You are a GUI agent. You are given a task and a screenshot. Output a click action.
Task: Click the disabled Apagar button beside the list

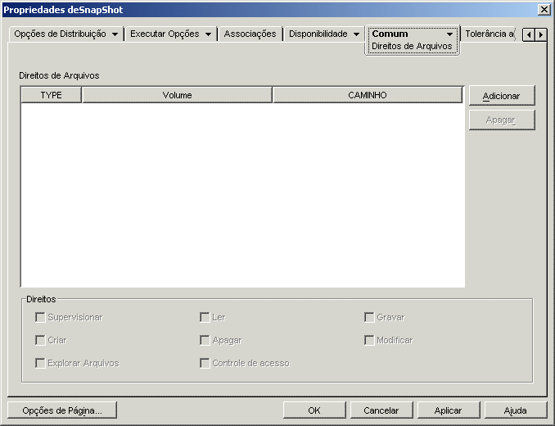tap(502, 120)
